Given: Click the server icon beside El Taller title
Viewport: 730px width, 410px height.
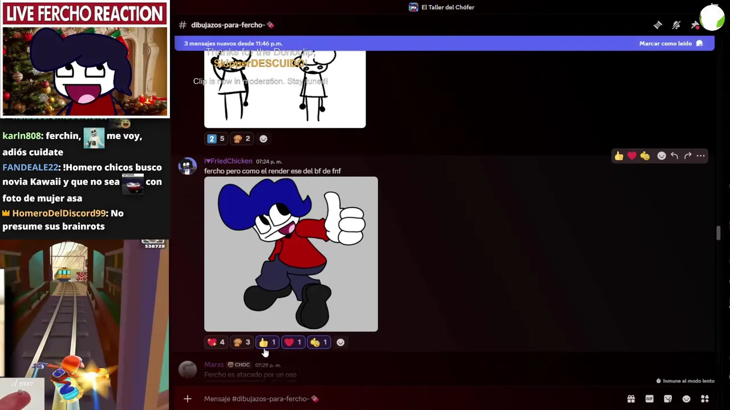Looking at the screenshot, I should pyautogui.click(x=413, y=7).
